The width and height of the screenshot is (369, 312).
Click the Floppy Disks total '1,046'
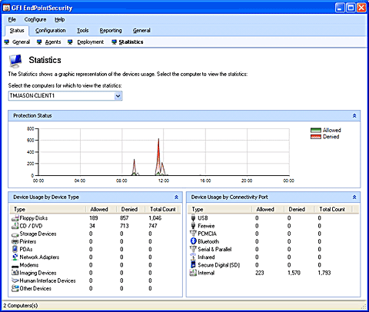[x=155, y=218]
